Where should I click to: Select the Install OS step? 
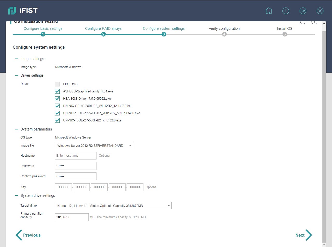click(285, 28)
